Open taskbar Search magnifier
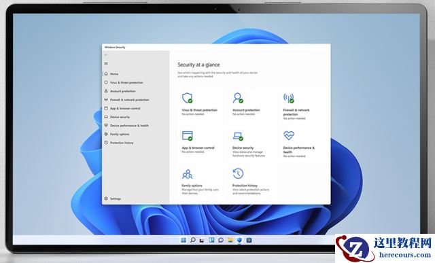Viewport: 435px width, 263px height. 192,240
